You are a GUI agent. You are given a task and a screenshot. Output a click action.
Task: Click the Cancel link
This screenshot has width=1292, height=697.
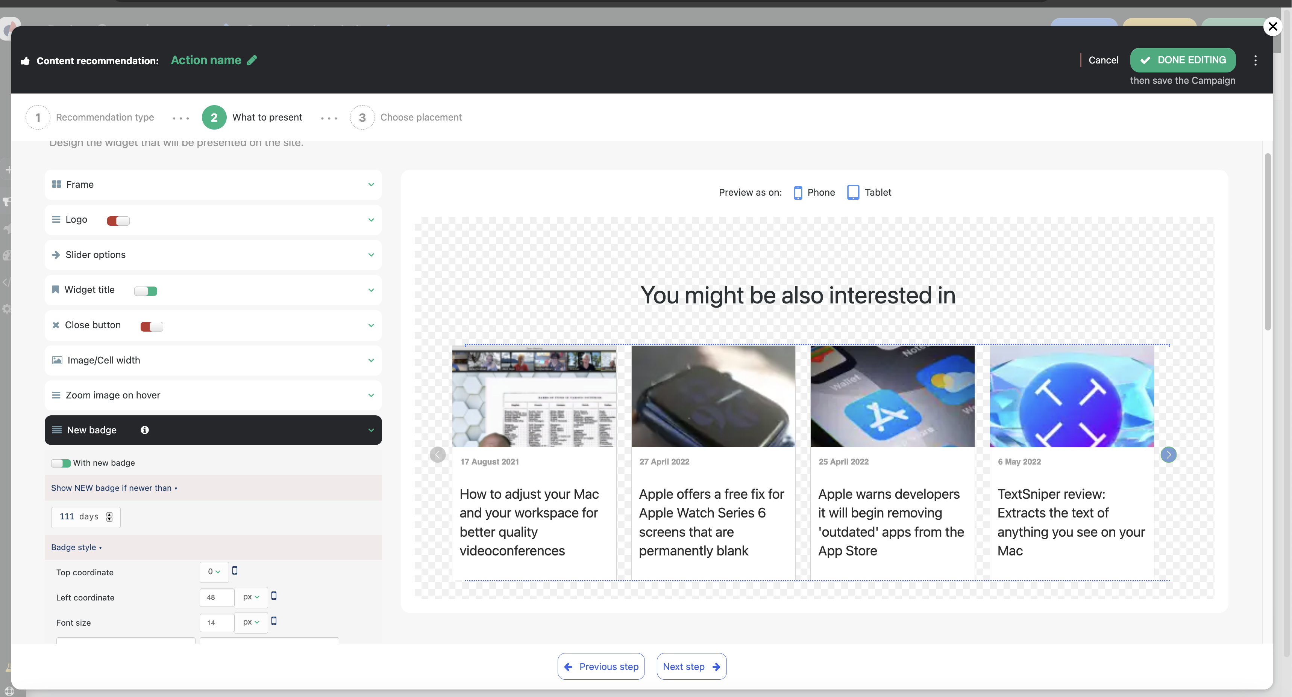(x=1103, y=60)
